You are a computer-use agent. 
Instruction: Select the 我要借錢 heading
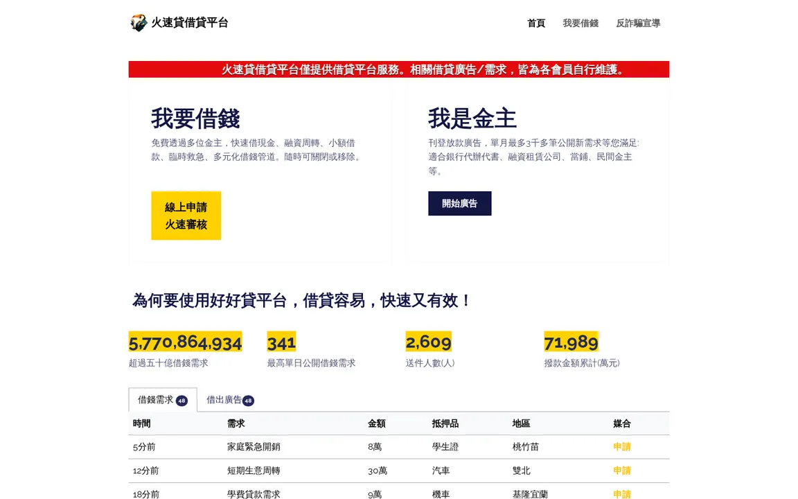click(x=195, y=118)
